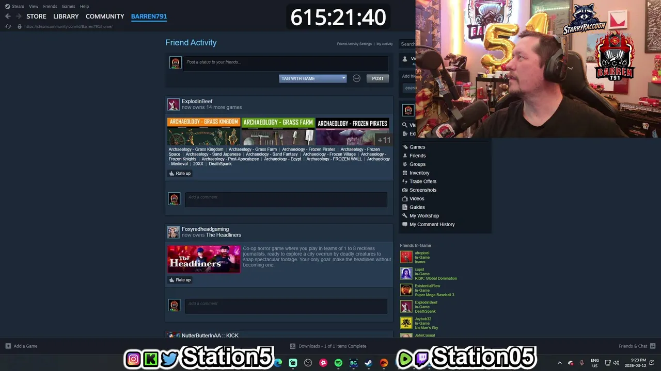Open Foxyredheadgaming's avatar

(174, 232)
